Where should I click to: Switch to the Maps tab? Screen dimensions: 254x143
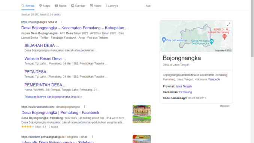click(45, 6)
